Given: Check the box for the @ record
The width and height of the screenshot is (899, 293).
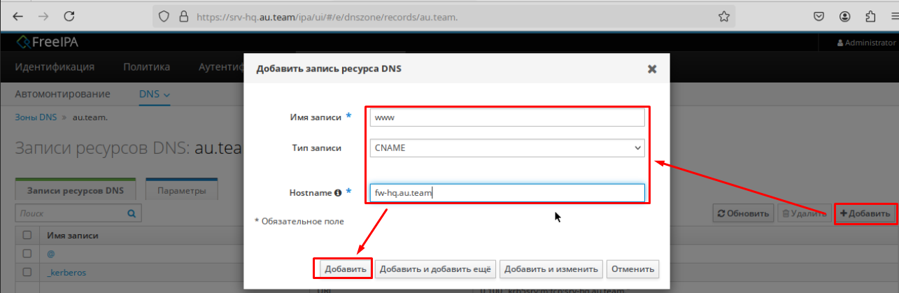Looking at the screenshot, I should coord(27,253).
